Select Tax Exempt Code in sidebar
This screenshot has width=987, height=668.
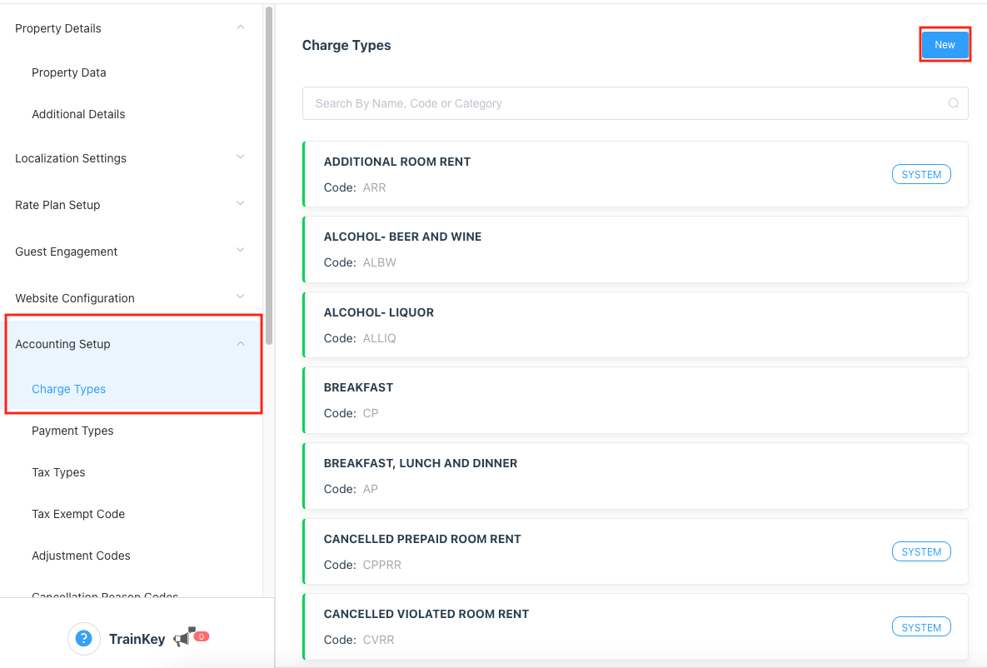click(78, 514)
